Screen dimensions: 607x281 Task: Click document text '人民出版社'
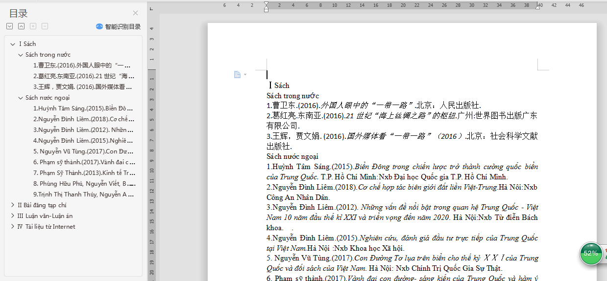click(x=459, y=106)
